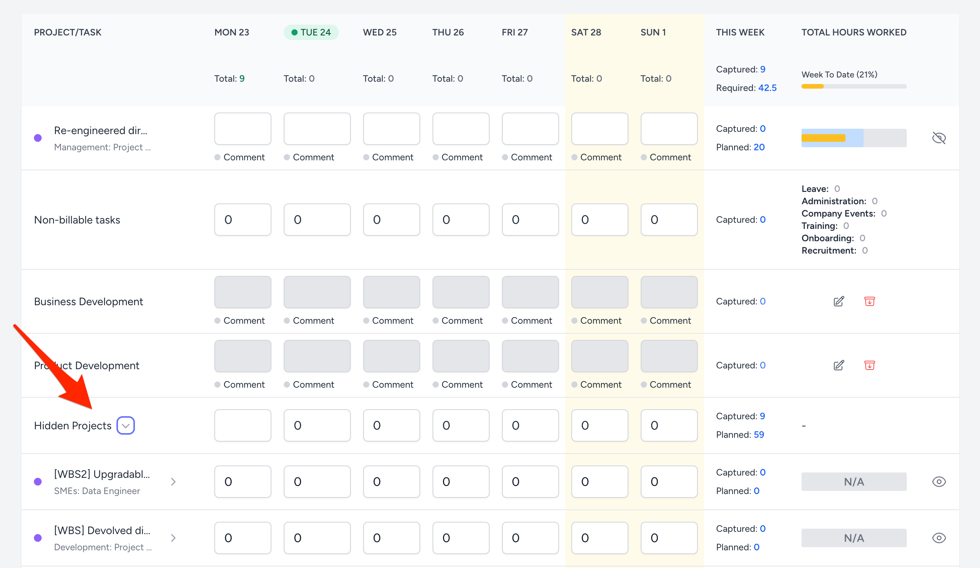This screenshot has height=568, width=980.
Task: Click the Company Events: 0 entry
Action: pos(844,213)
